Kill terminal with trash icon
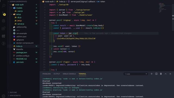 (x=161, y=74)
